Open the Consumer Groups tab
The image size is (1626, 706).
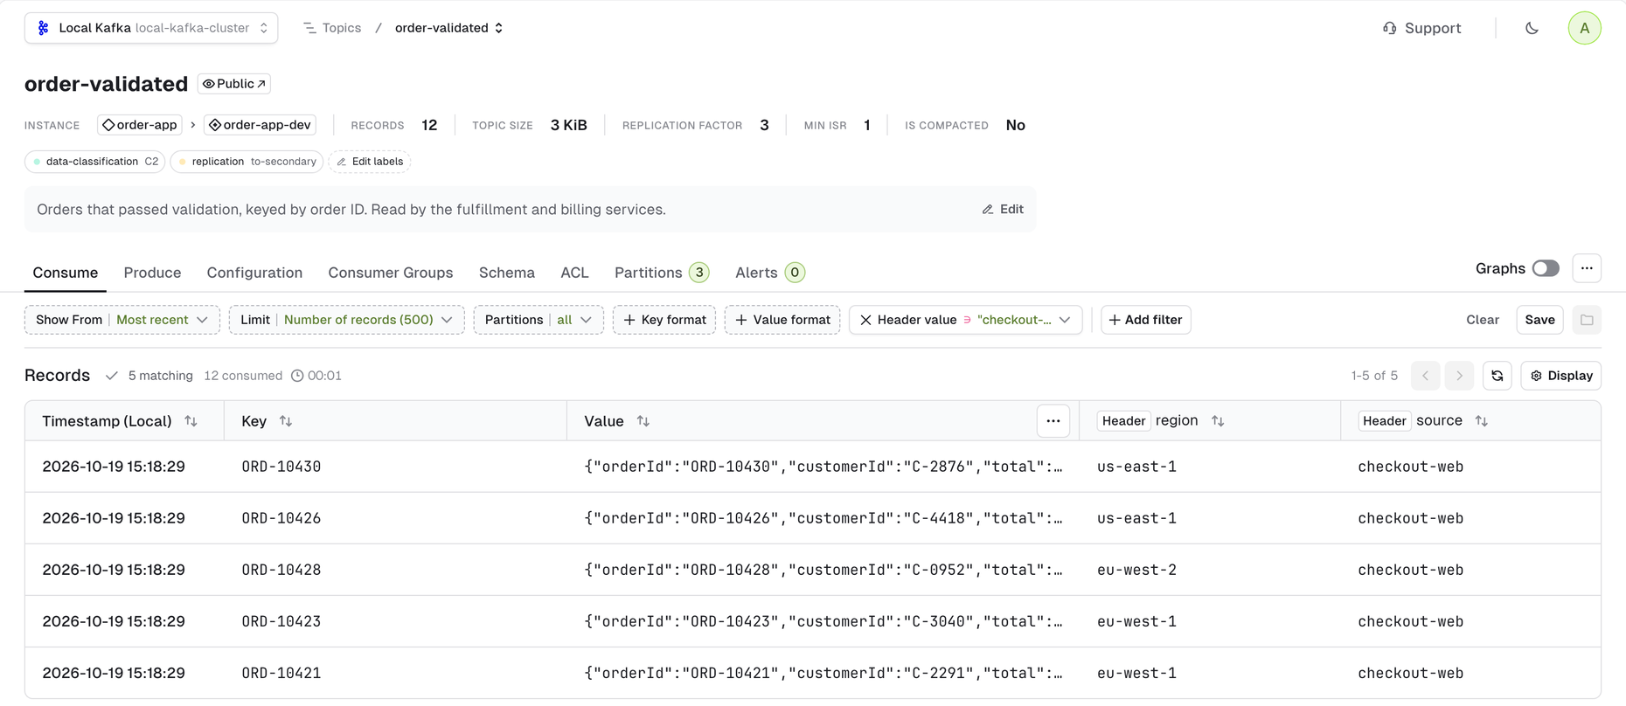(x=391, y=273)
